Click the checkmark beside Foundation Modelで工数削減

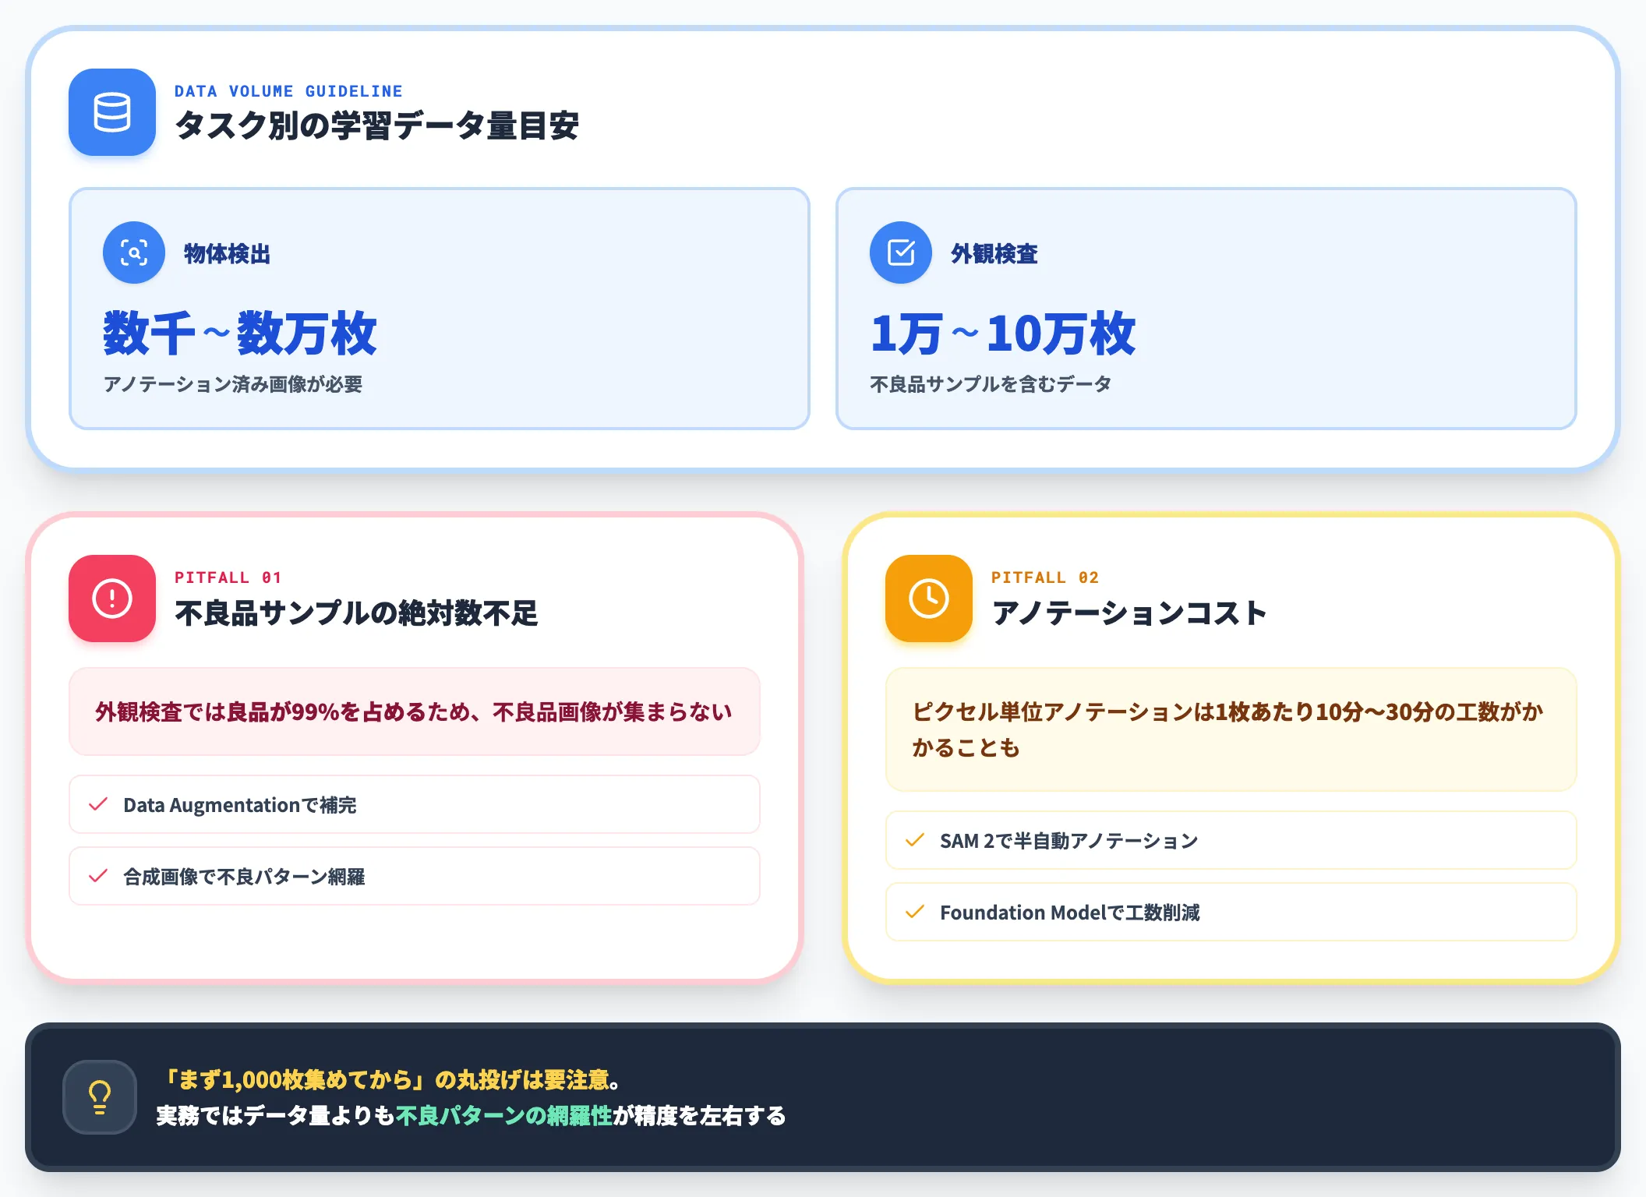(915, 912)
